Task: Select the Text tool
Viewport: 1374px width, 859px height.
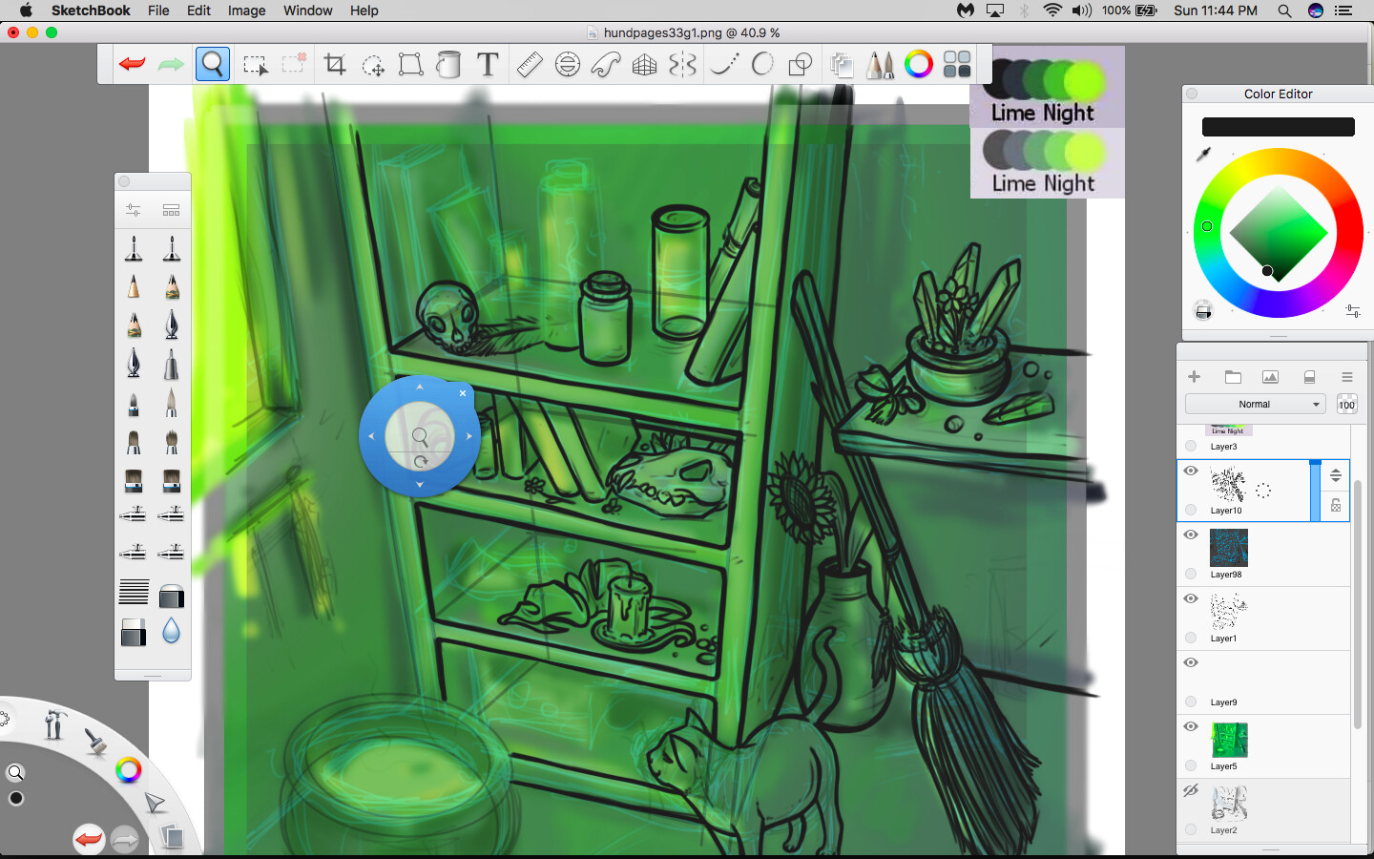Action: pos(487,64)
